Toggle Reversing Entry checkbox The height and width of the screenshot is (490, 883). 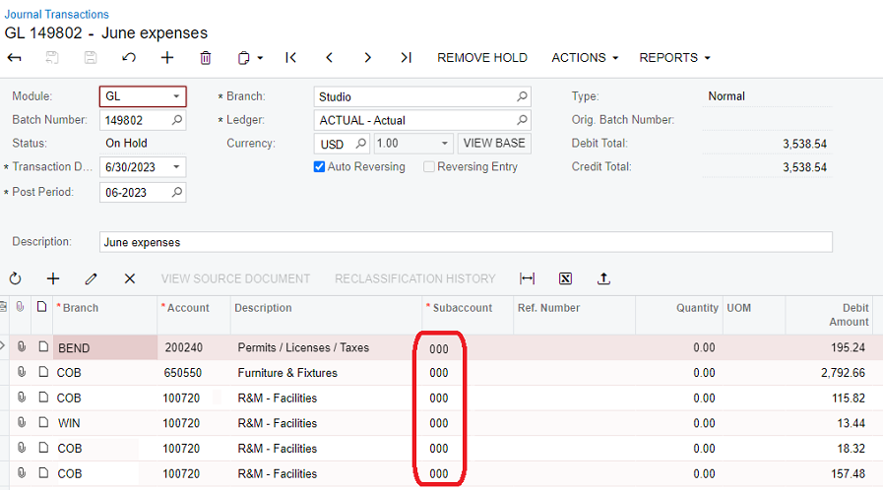[428, 167]
